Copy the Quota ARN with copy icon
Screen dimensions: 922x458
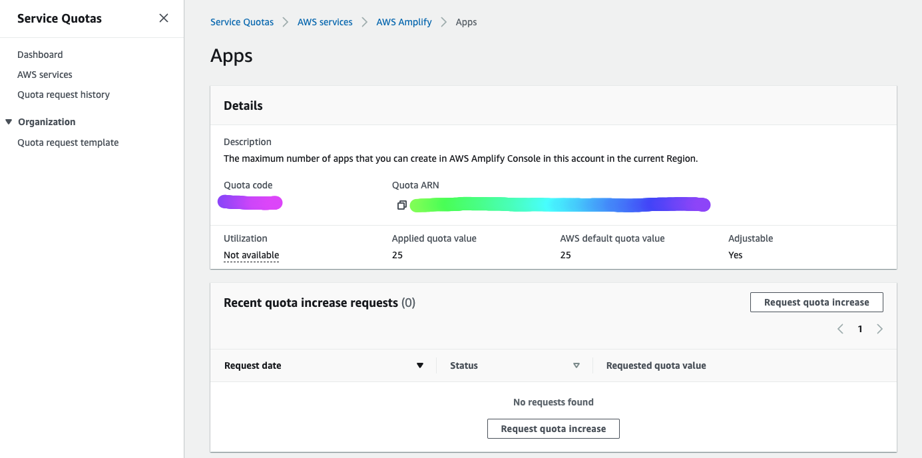pos(401,205)
